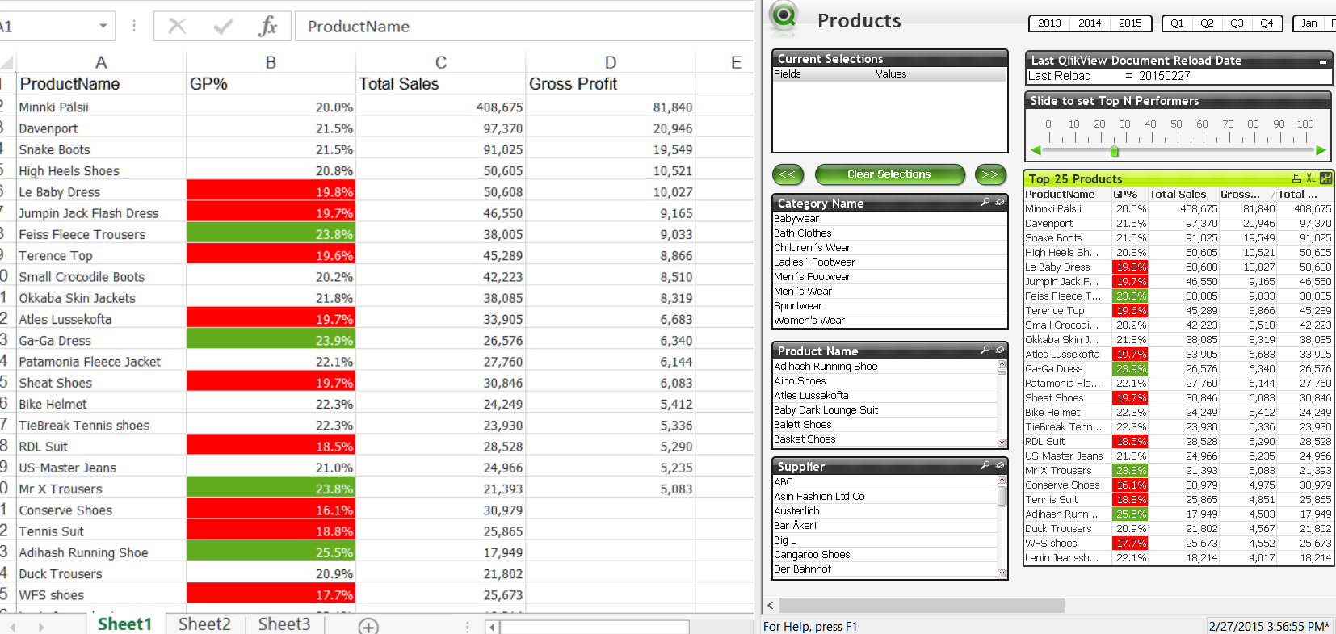This screenshot has height=634, width=1336.
Task: Click sheet tab bar splitter dots
Action: point(467,627)
